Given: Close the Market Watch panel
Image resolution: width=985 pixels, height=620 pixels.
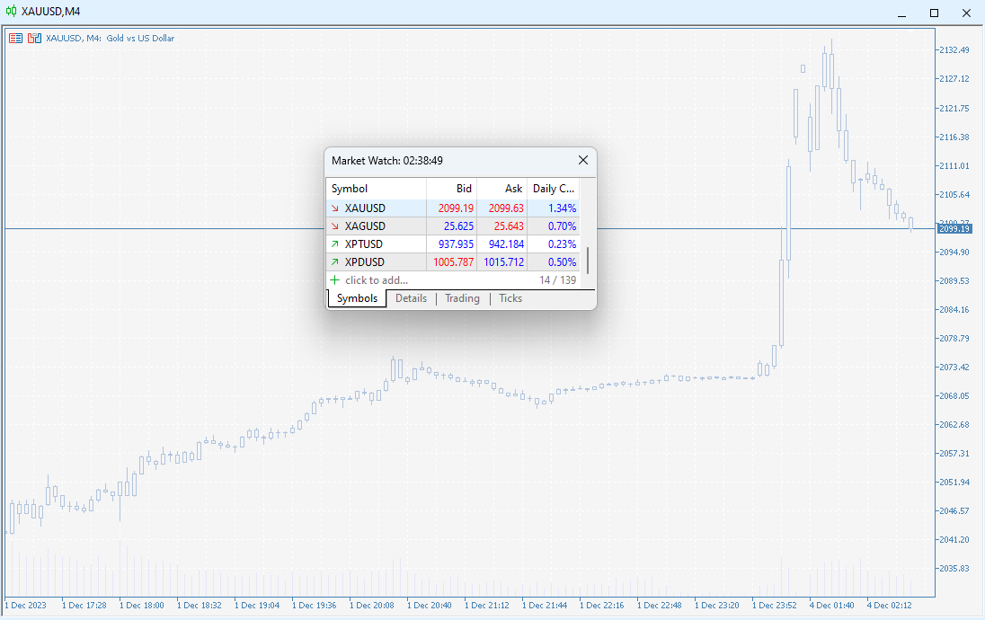Looking at the screenshot, I should (583, 160).
